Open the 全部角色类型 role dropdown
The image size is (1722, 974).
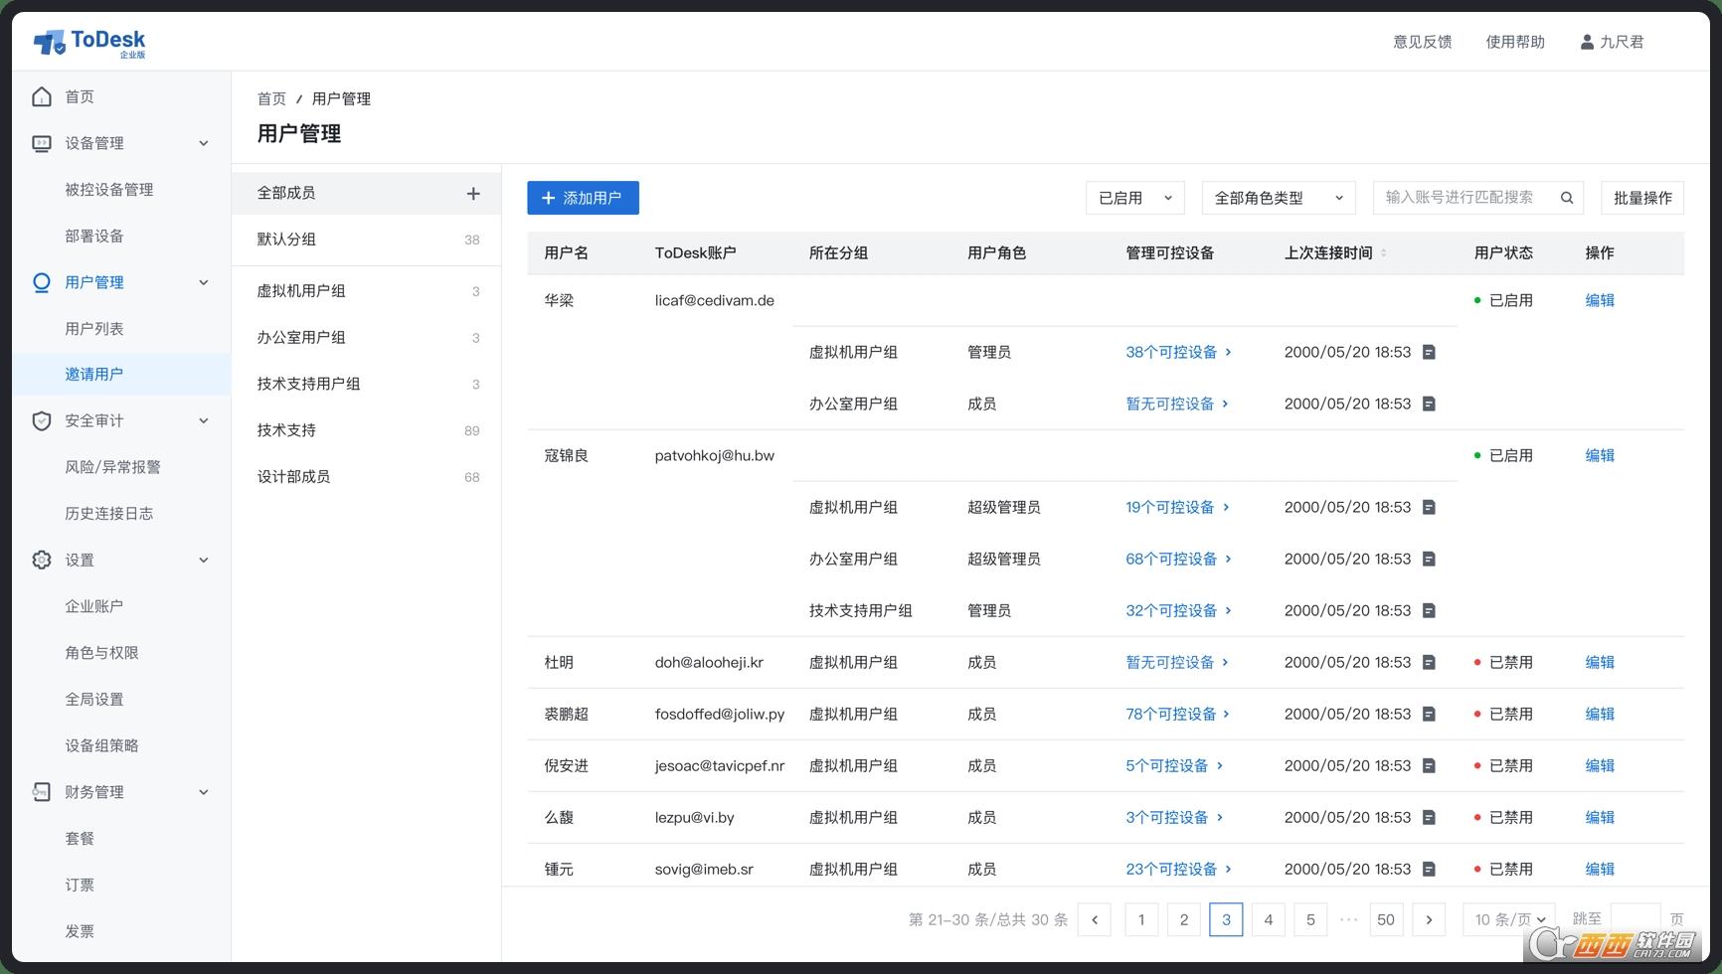[x=1279, y=198]
